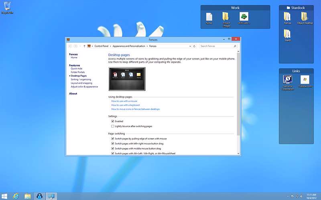Open How to use with a keyboard
The height and width of the screenshot is (200, 321).
(125, 105)
